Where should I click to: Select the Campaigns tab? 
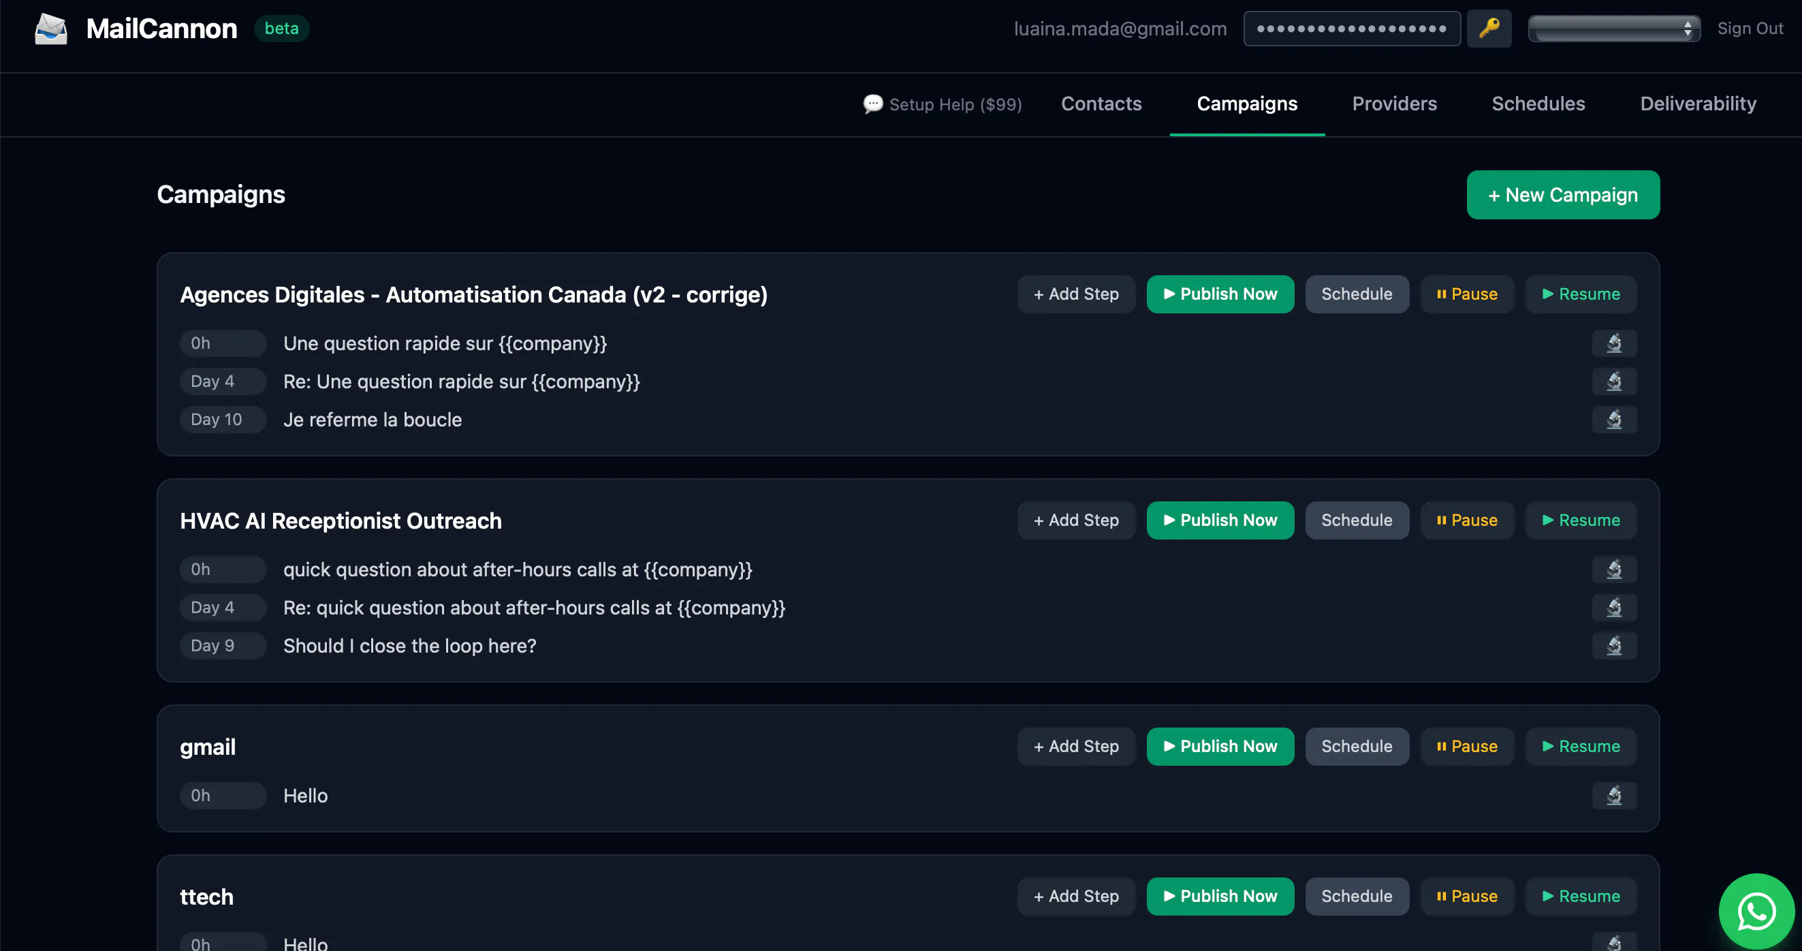point(1246,104)
